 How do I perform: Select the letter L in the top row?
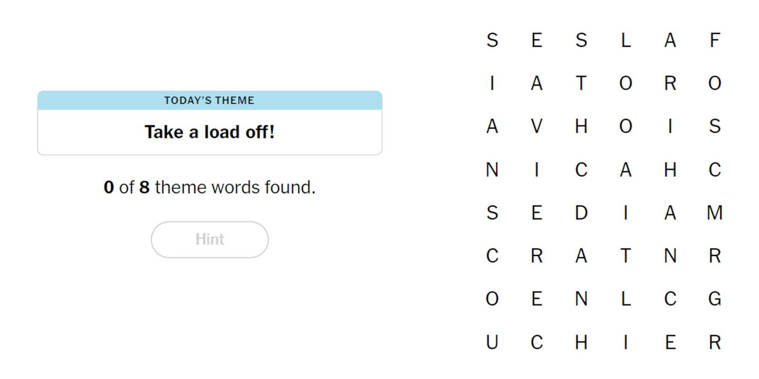pyautogui.click(x=626, y=40)
